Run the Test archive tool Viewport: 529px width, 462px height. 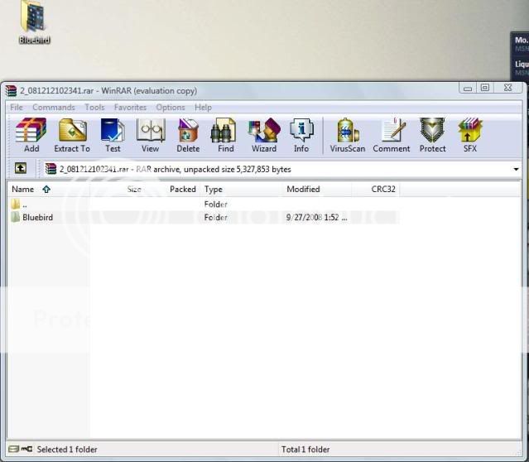[x=113, y=135]
